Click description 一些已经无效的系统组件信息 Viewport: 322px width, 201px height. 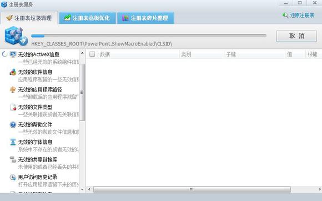pos(48,62)
